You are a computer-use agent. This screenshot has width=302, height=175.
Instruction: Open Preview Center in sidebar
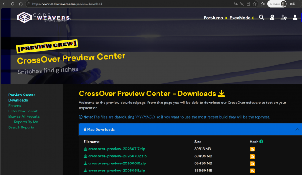point(22,95)
